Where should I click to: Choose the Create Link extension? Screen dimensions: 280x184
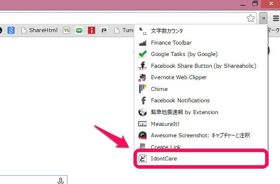[165, 147]
